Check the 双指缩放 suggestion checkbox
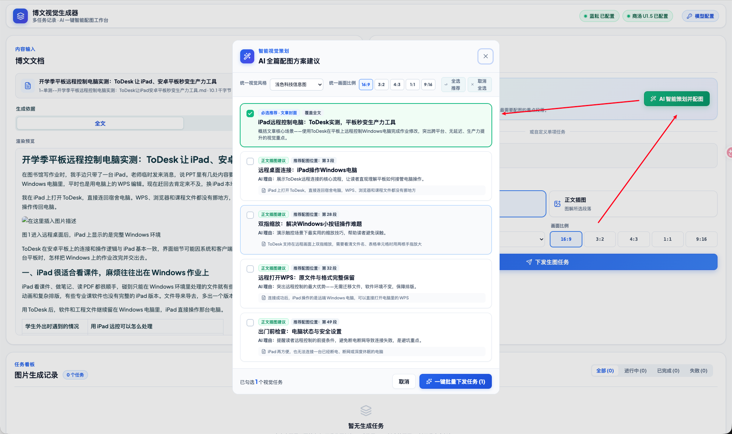Image resolution: width=732 pixels, height=434 pixels. tap(250, 215)
